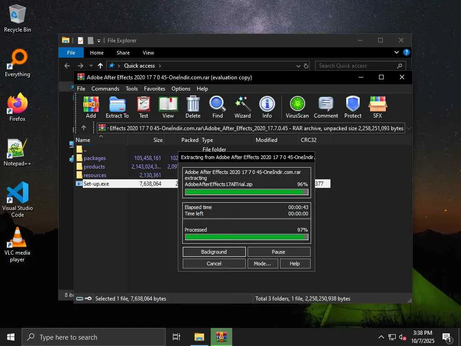The image size is (461, 346).
Task: Open the Extract To tool
Action: coord(118,107)
